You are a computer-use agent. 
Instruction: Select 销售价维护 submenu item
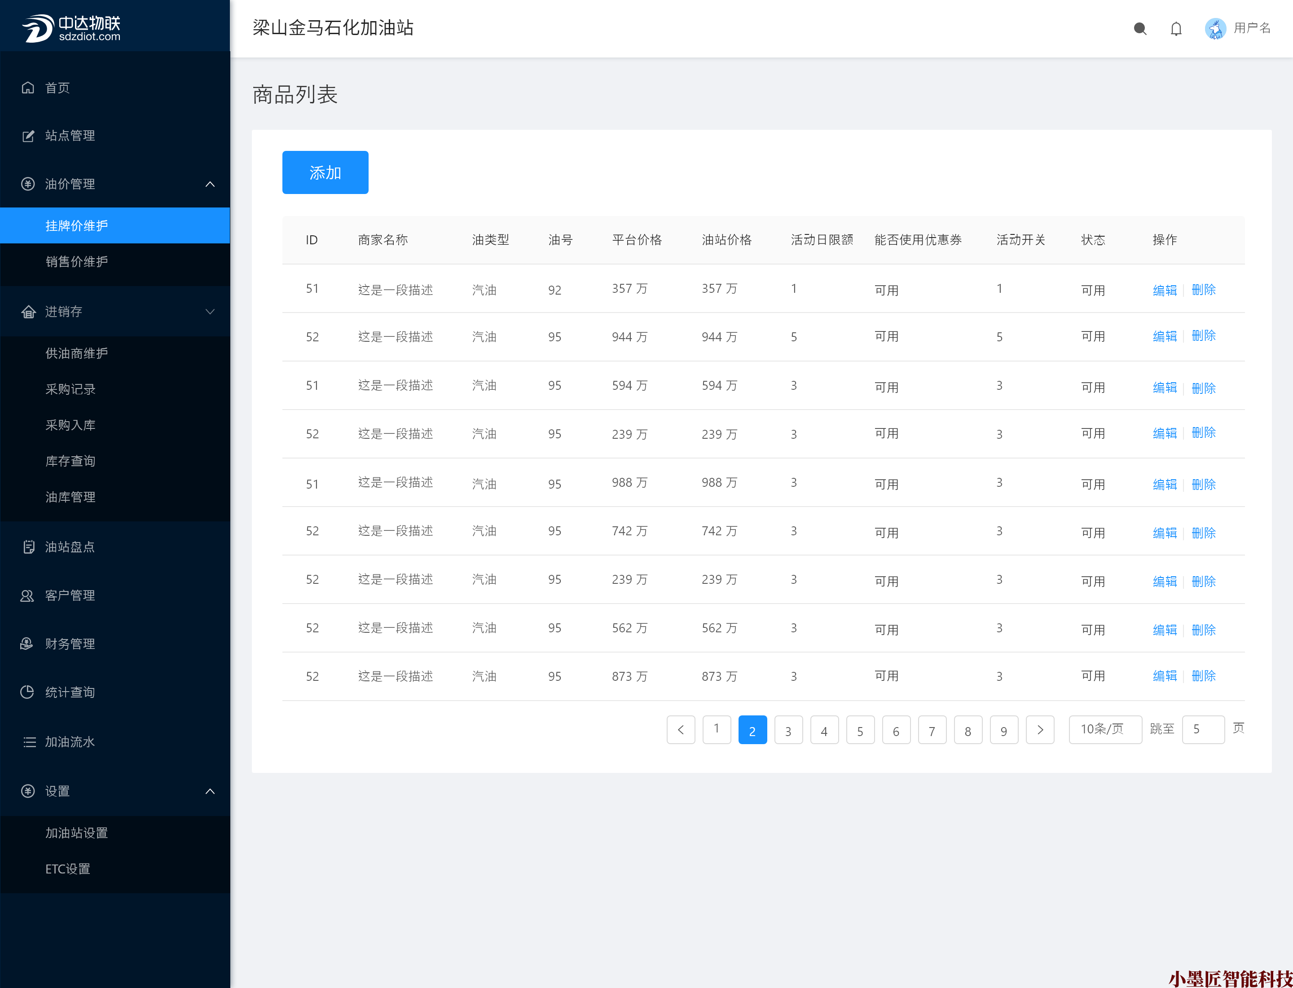tap(76, 262)
